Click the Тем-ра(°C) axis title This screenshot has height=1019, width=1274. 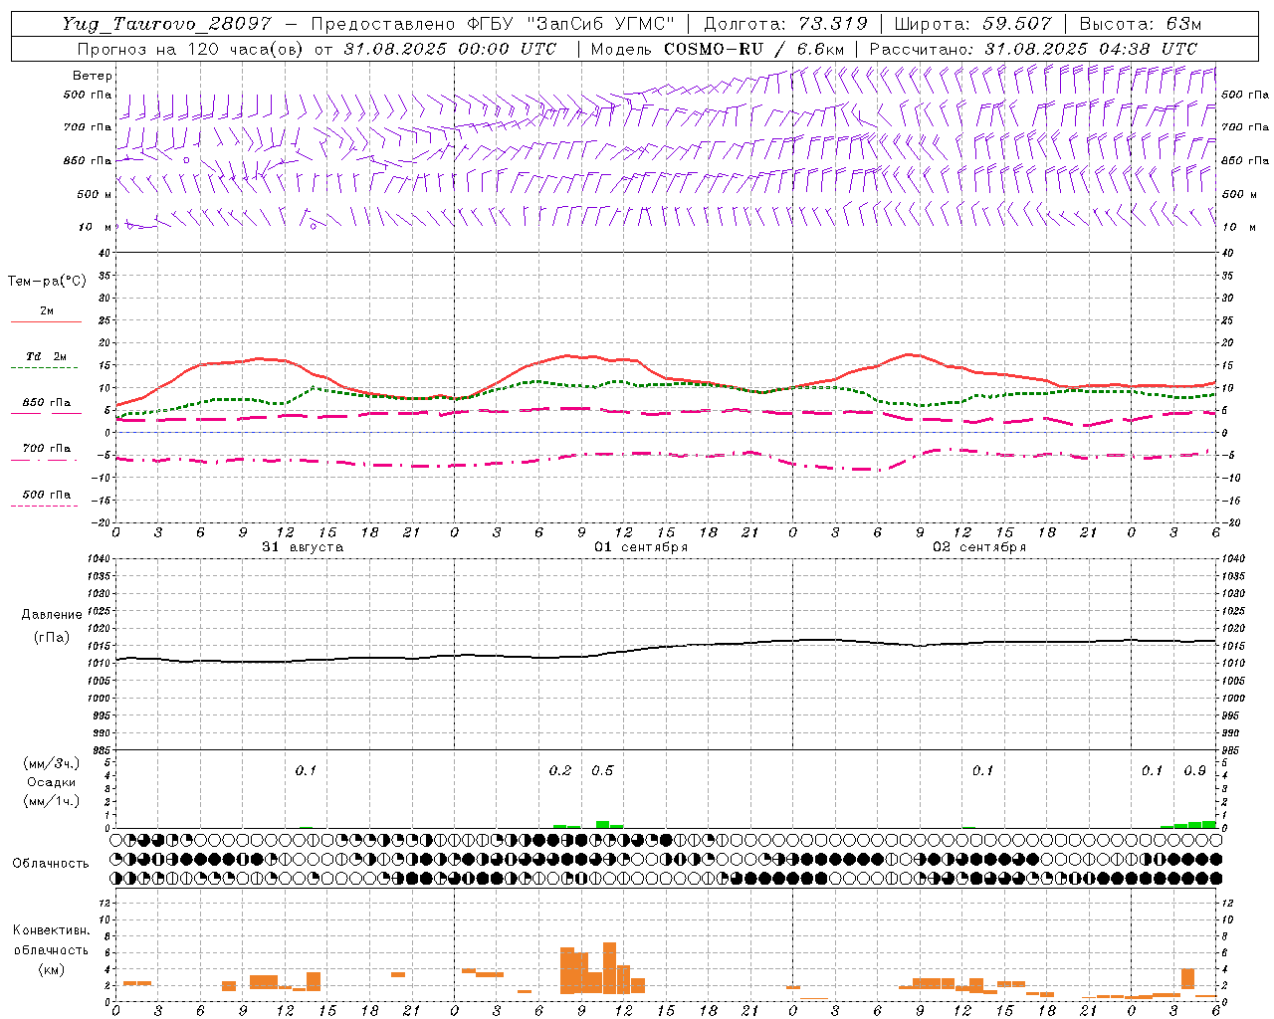[47, 282]
